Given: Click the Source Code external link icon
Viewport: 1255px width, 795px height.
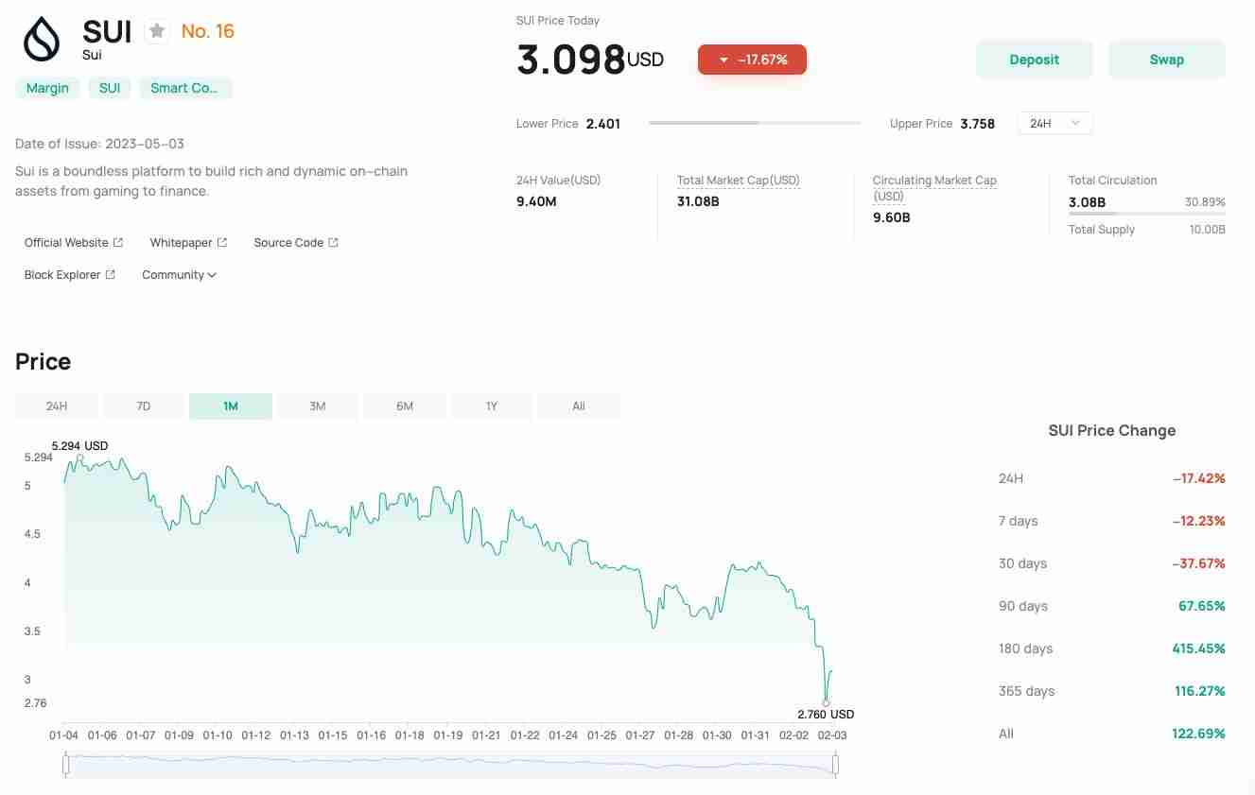Looking at the screenshot, I should tap(333, 243).
